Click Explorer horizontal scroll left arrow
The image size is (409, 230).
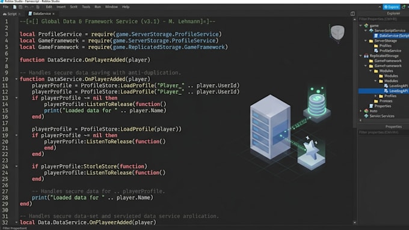click(x=360, y=120)
